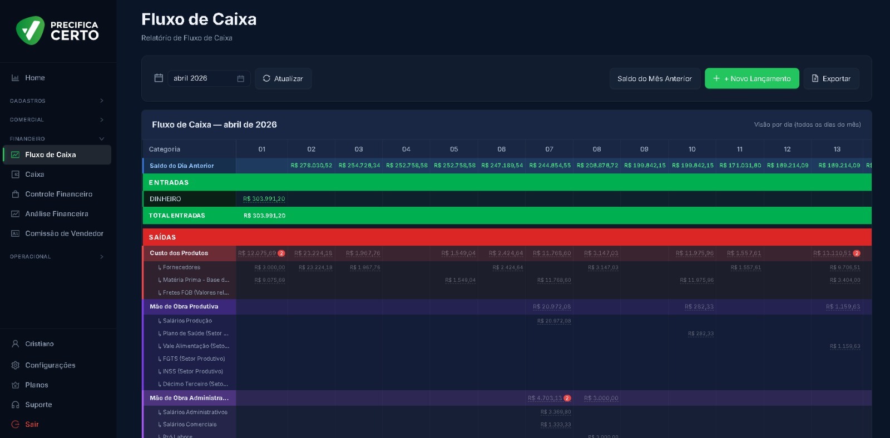Viewport: 890px width, 438px height.
Task: Collapse the FINANCEIRO sidebar section
Action: pos(56,138)
